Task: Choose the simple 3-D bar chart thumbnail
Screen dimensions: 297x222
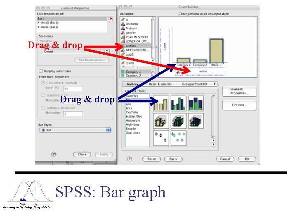Action: [x=161, y=121]
